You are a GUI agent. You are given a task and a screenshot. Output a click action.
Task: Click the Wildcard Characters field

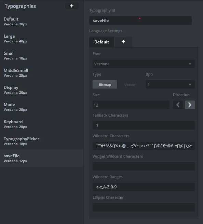[144, 146]
